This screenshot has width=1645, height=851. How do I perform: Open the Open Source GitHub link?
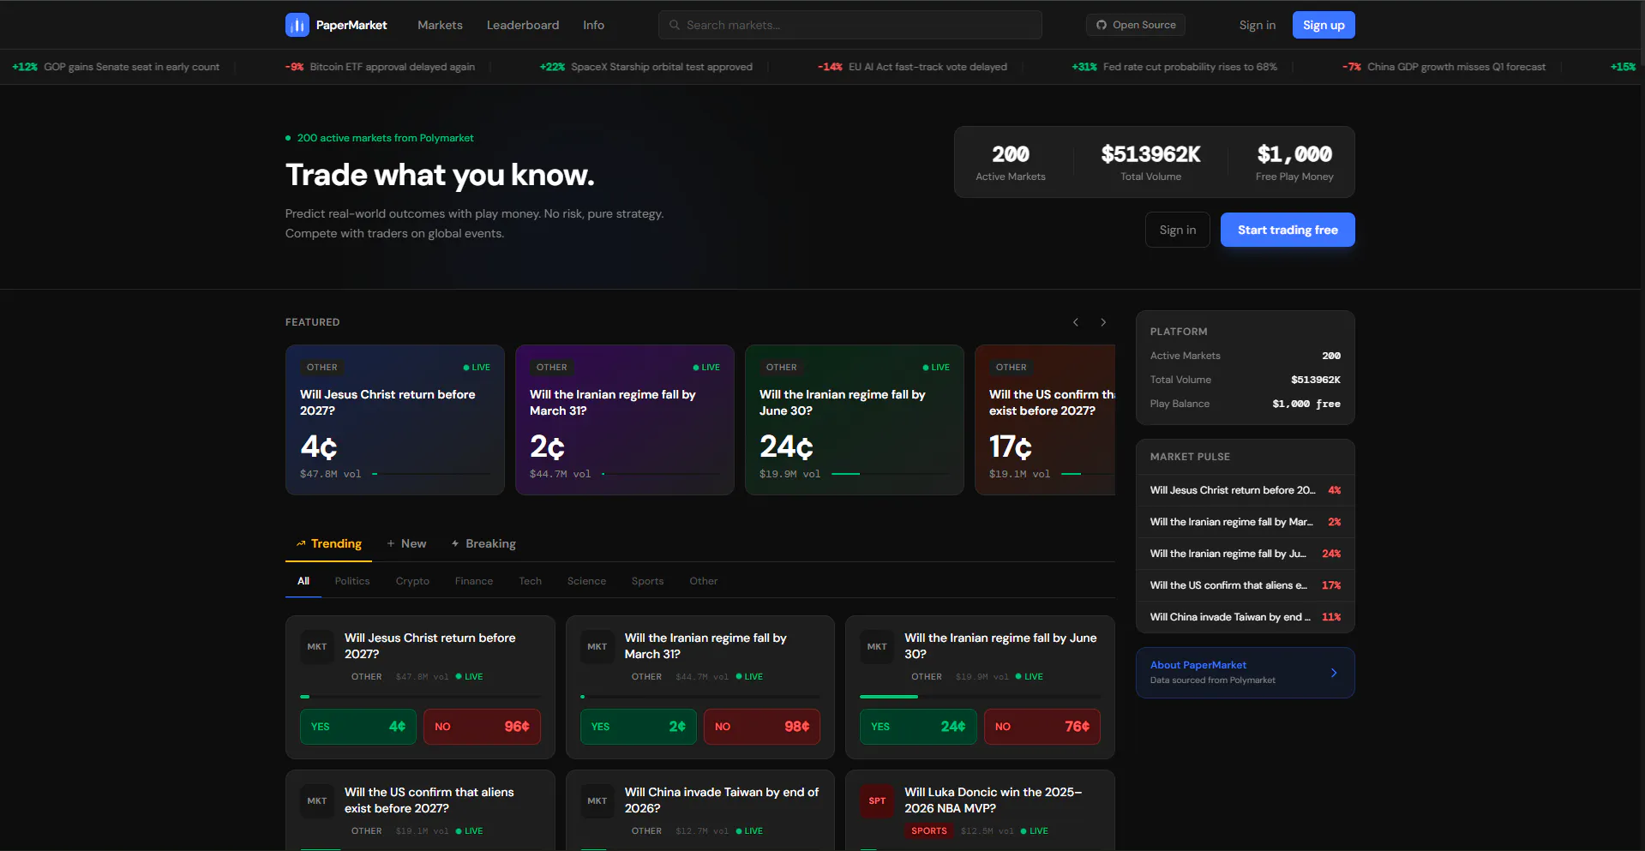coord(1136,25)
